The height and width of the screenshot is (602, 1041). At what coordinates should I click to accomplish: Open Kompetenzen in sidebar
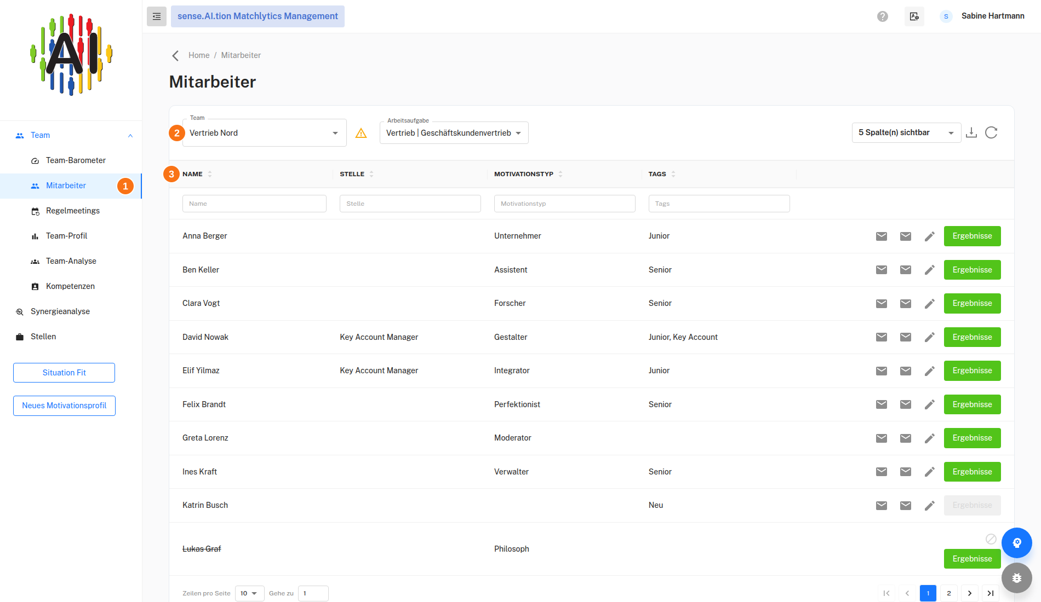click(70, 286)
